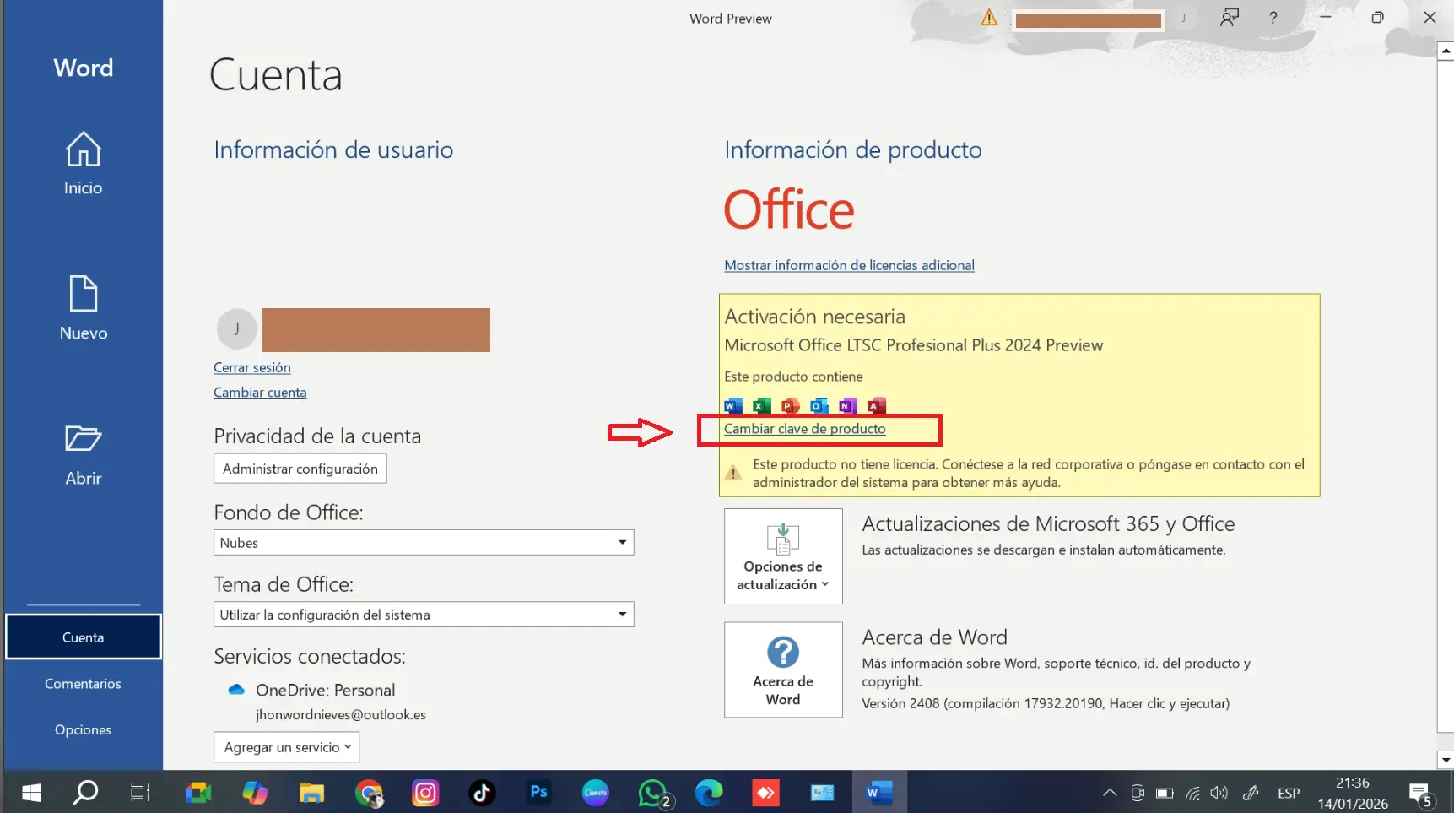Click the scrollbar down arrow
The image size is (1454, 813).
1445,760
